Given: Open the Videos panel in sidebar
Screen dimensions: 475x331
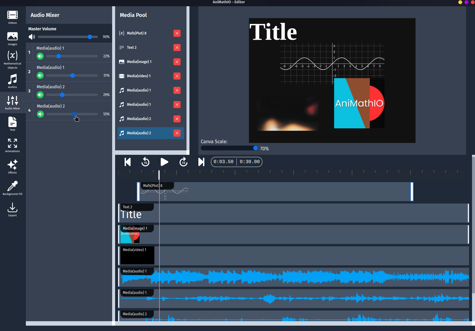Looking at the screenshot, I should pyautogui.click(x=12, y=17).
